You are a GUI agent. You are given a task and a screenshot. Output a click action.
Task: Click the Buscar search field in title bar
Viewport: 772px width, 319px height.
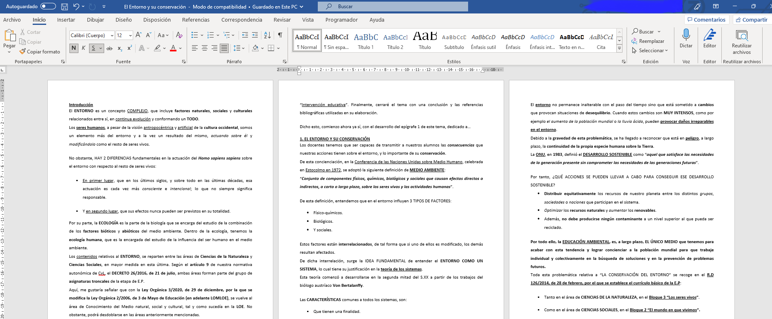[393, 7]
